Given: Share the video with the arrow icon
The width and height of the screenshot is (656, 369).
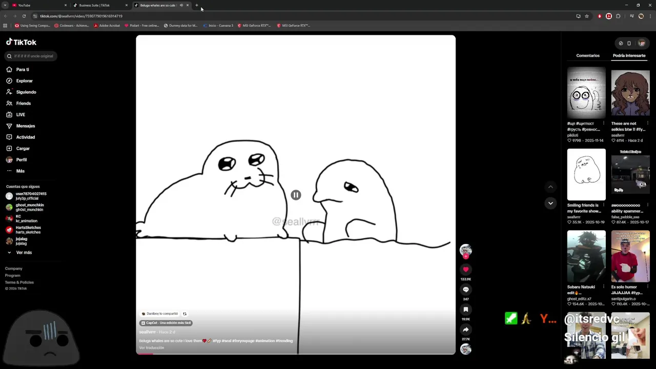Looking at the screenshot, I should point(465,330).
